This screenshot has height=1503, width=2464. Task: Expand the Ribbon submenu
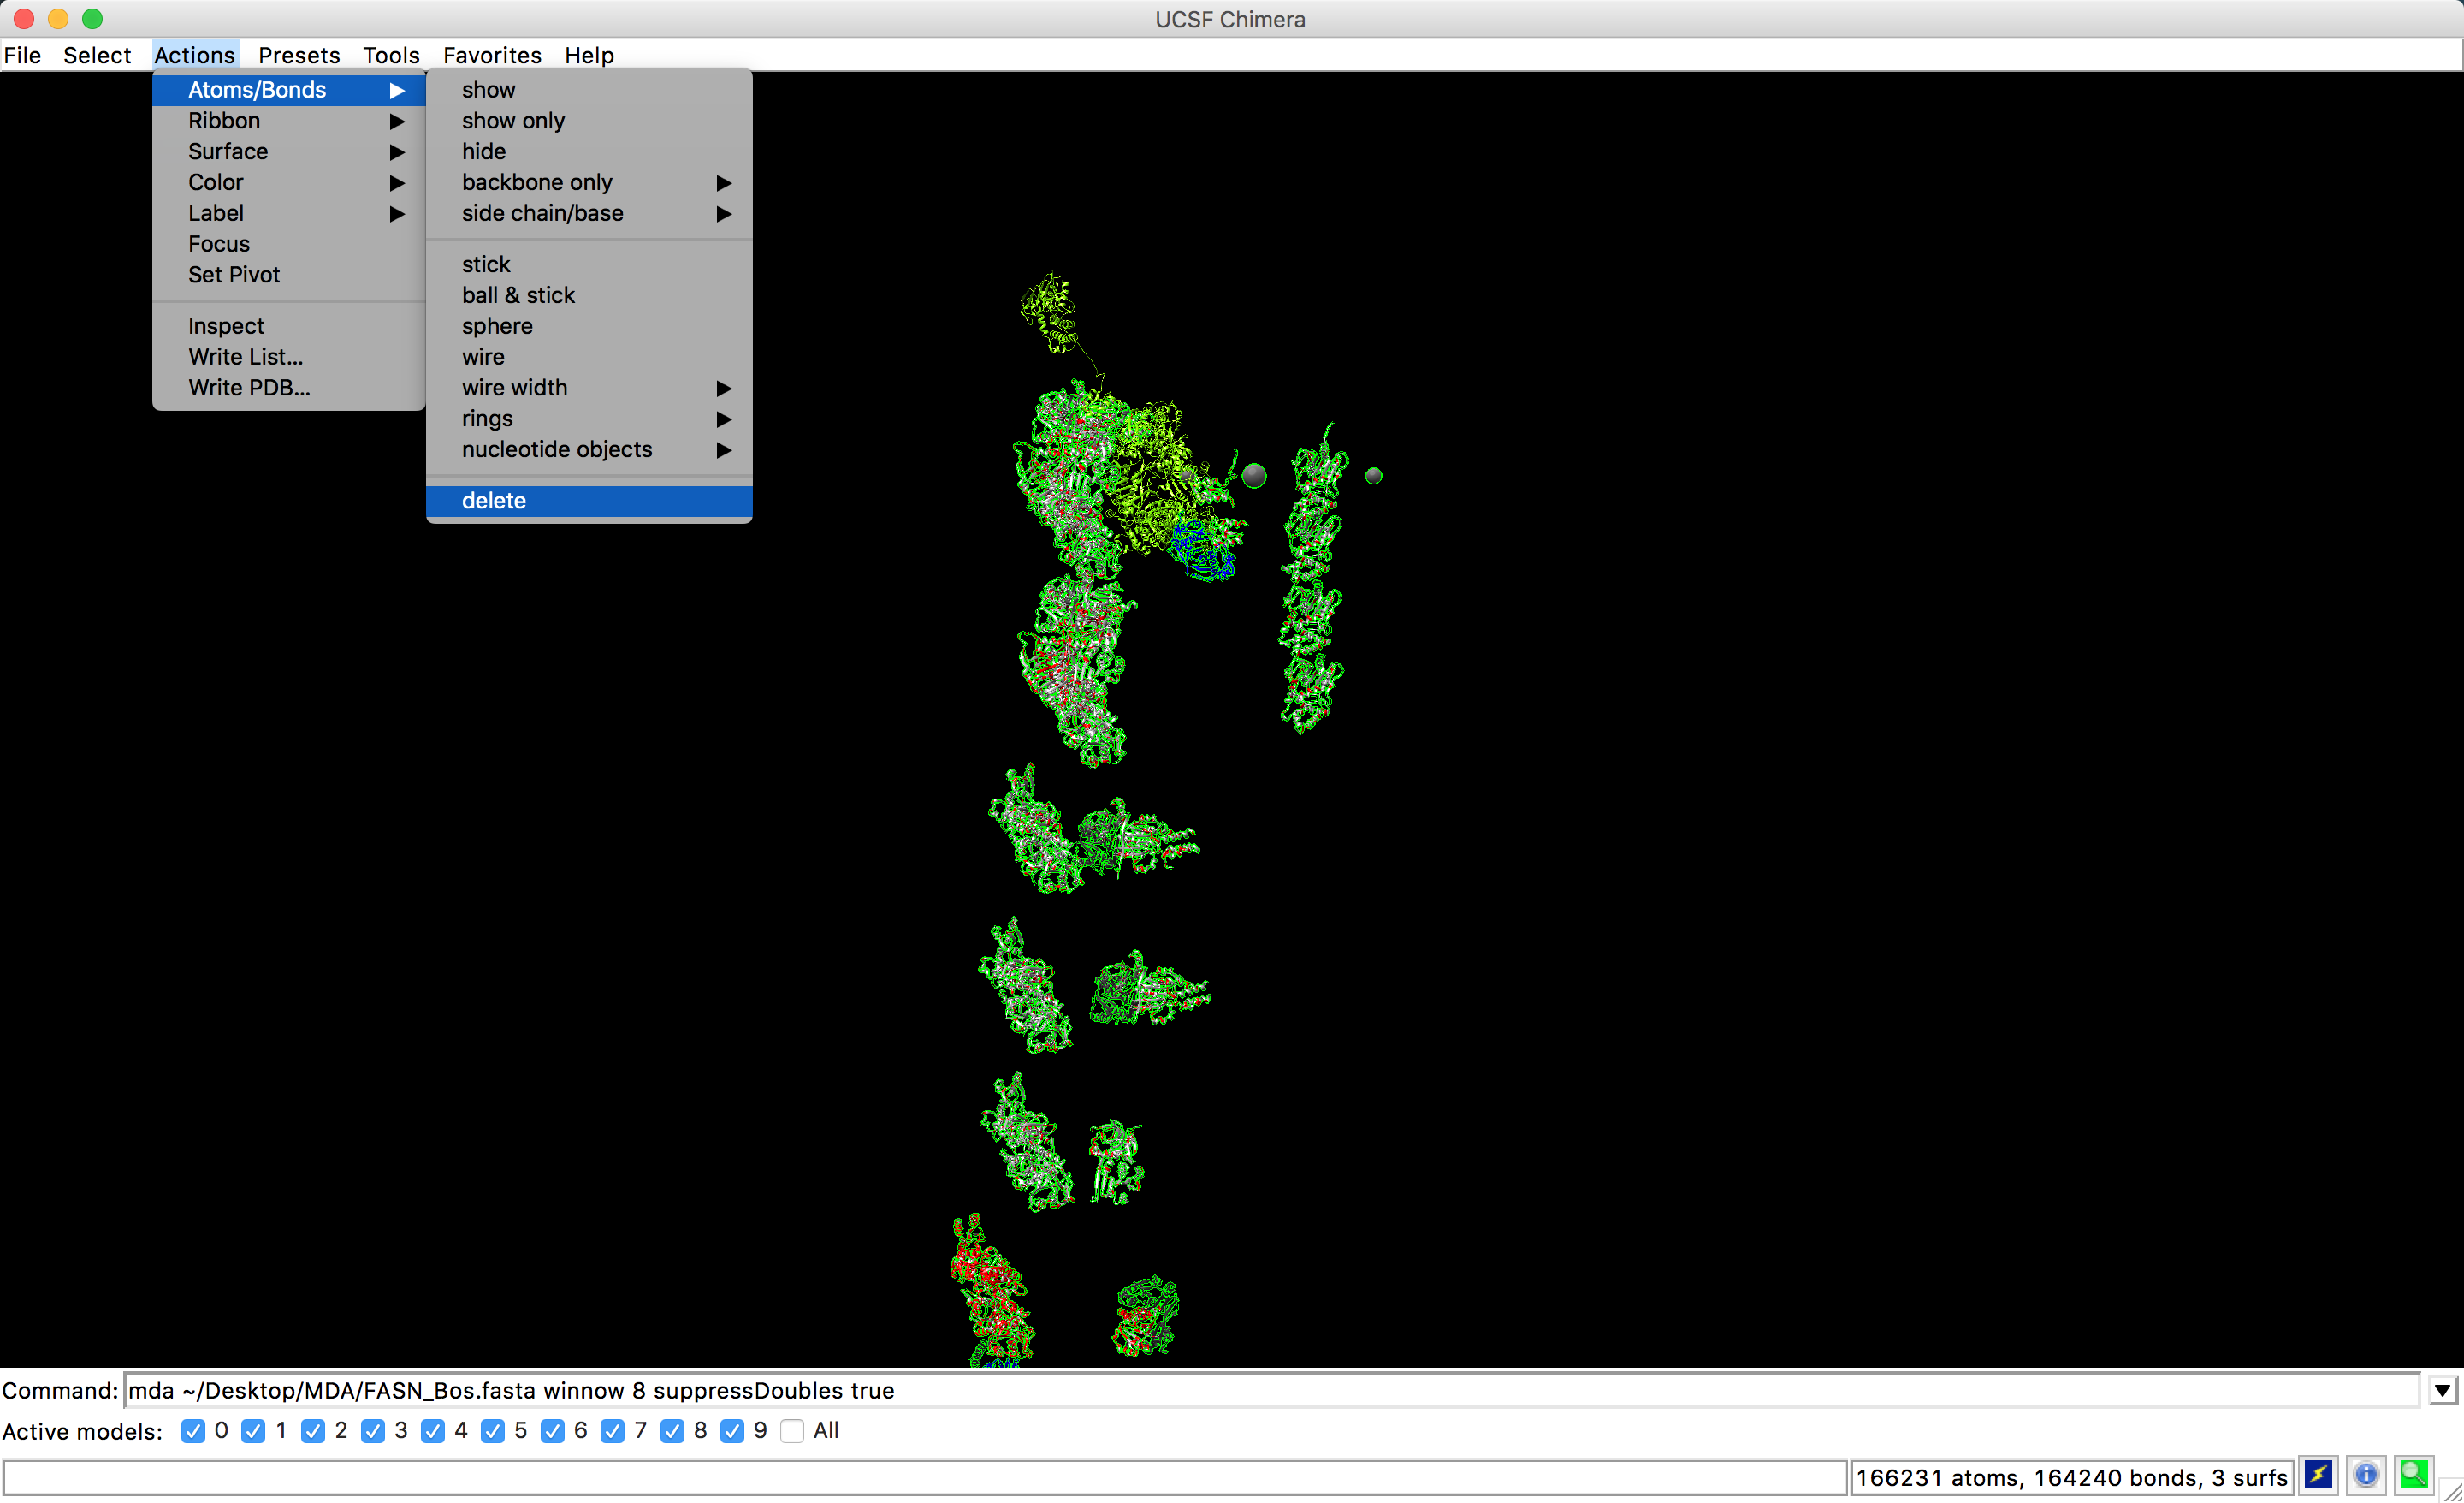[x=289, y=121]
